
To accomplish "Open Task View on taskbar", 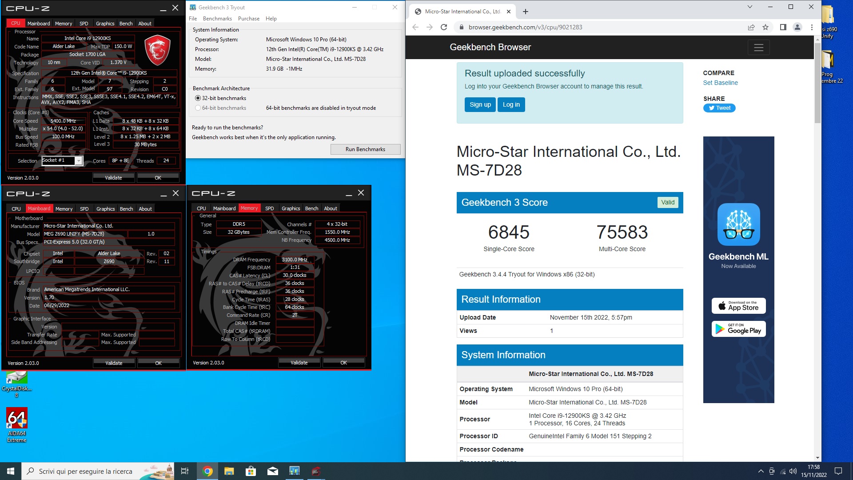I will [x=185, y=471].
